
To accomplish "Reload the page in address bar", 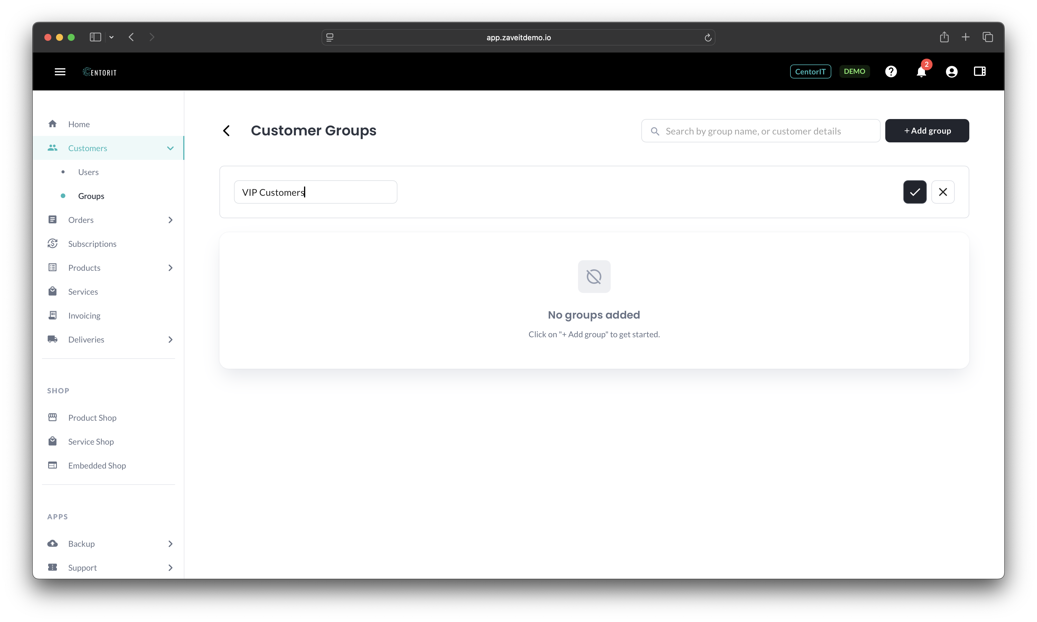I will pos(708,38).
